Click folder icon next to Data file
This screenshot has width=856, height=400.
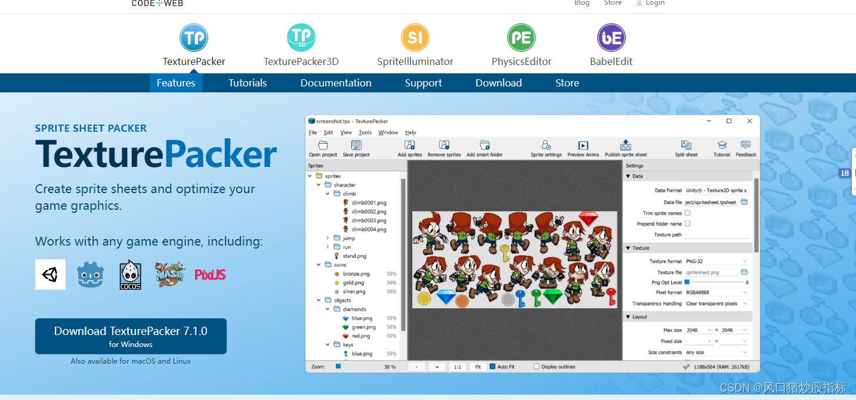point(744,202)
